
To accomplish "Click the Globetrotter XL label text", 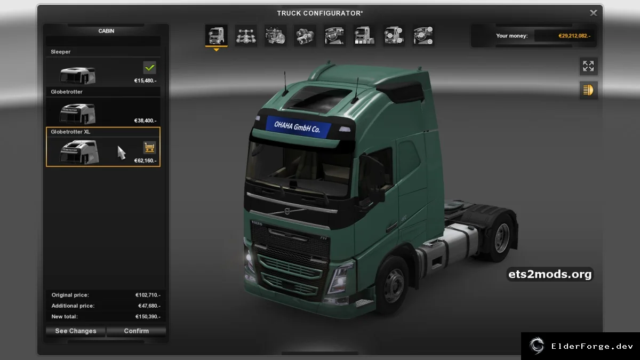I will tap(70, 132).
